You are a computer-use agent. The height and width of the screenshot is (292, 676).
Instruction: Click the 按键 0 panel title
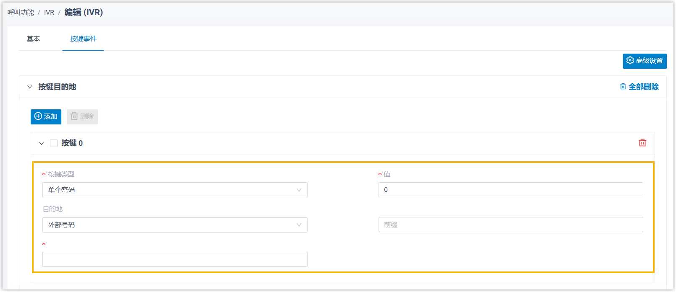(x=72, y=143)
